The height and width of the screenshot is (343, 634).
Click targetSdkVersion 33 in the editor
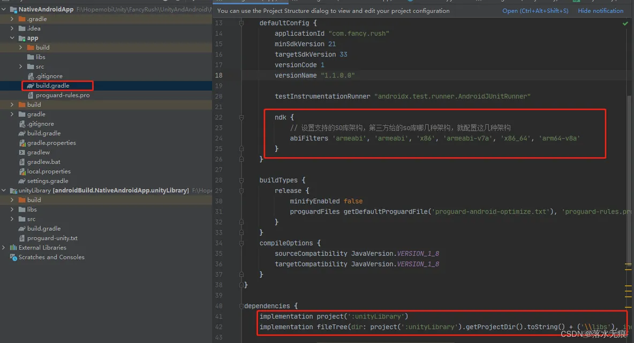click(311, 54)
